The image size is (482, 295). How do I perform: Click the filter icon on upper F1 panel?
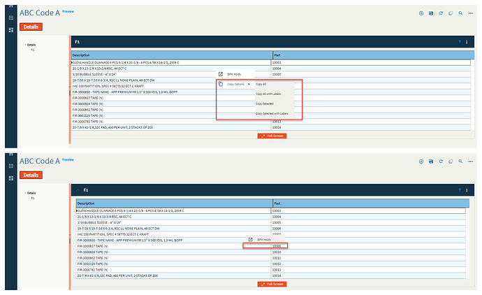coord(460,42)
